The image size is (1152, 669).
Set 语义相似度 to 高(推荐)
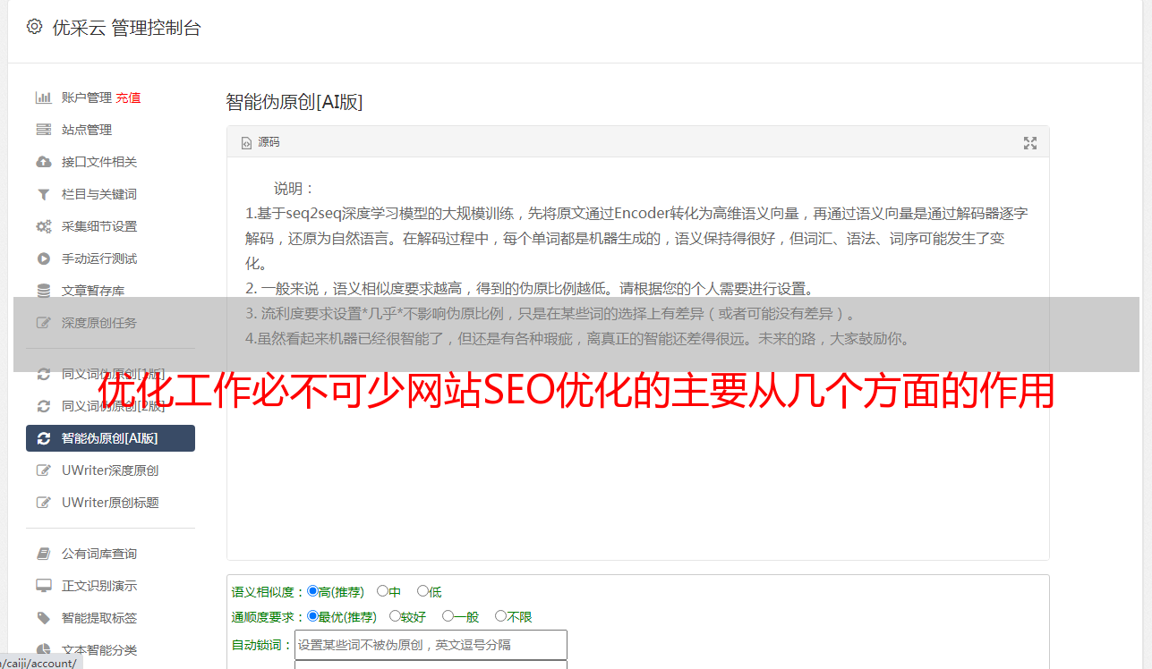[312, 591]
